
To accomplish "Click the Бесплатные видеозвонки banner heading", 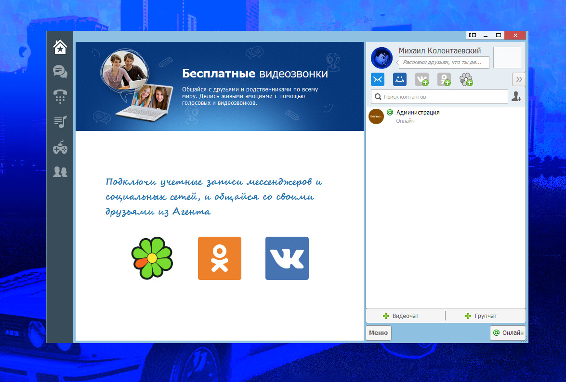I will (255, 74).
